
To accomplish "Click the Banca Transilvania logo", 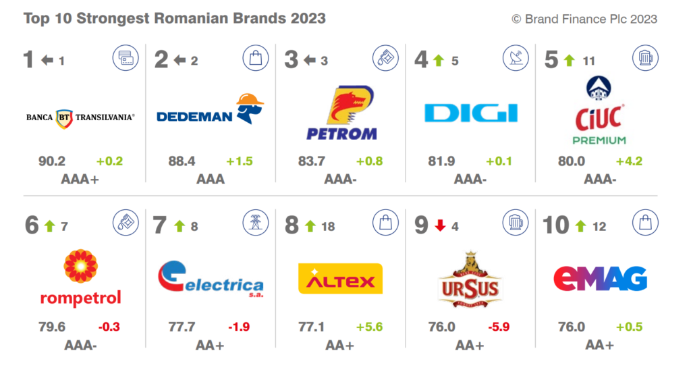I will (80, 117).
